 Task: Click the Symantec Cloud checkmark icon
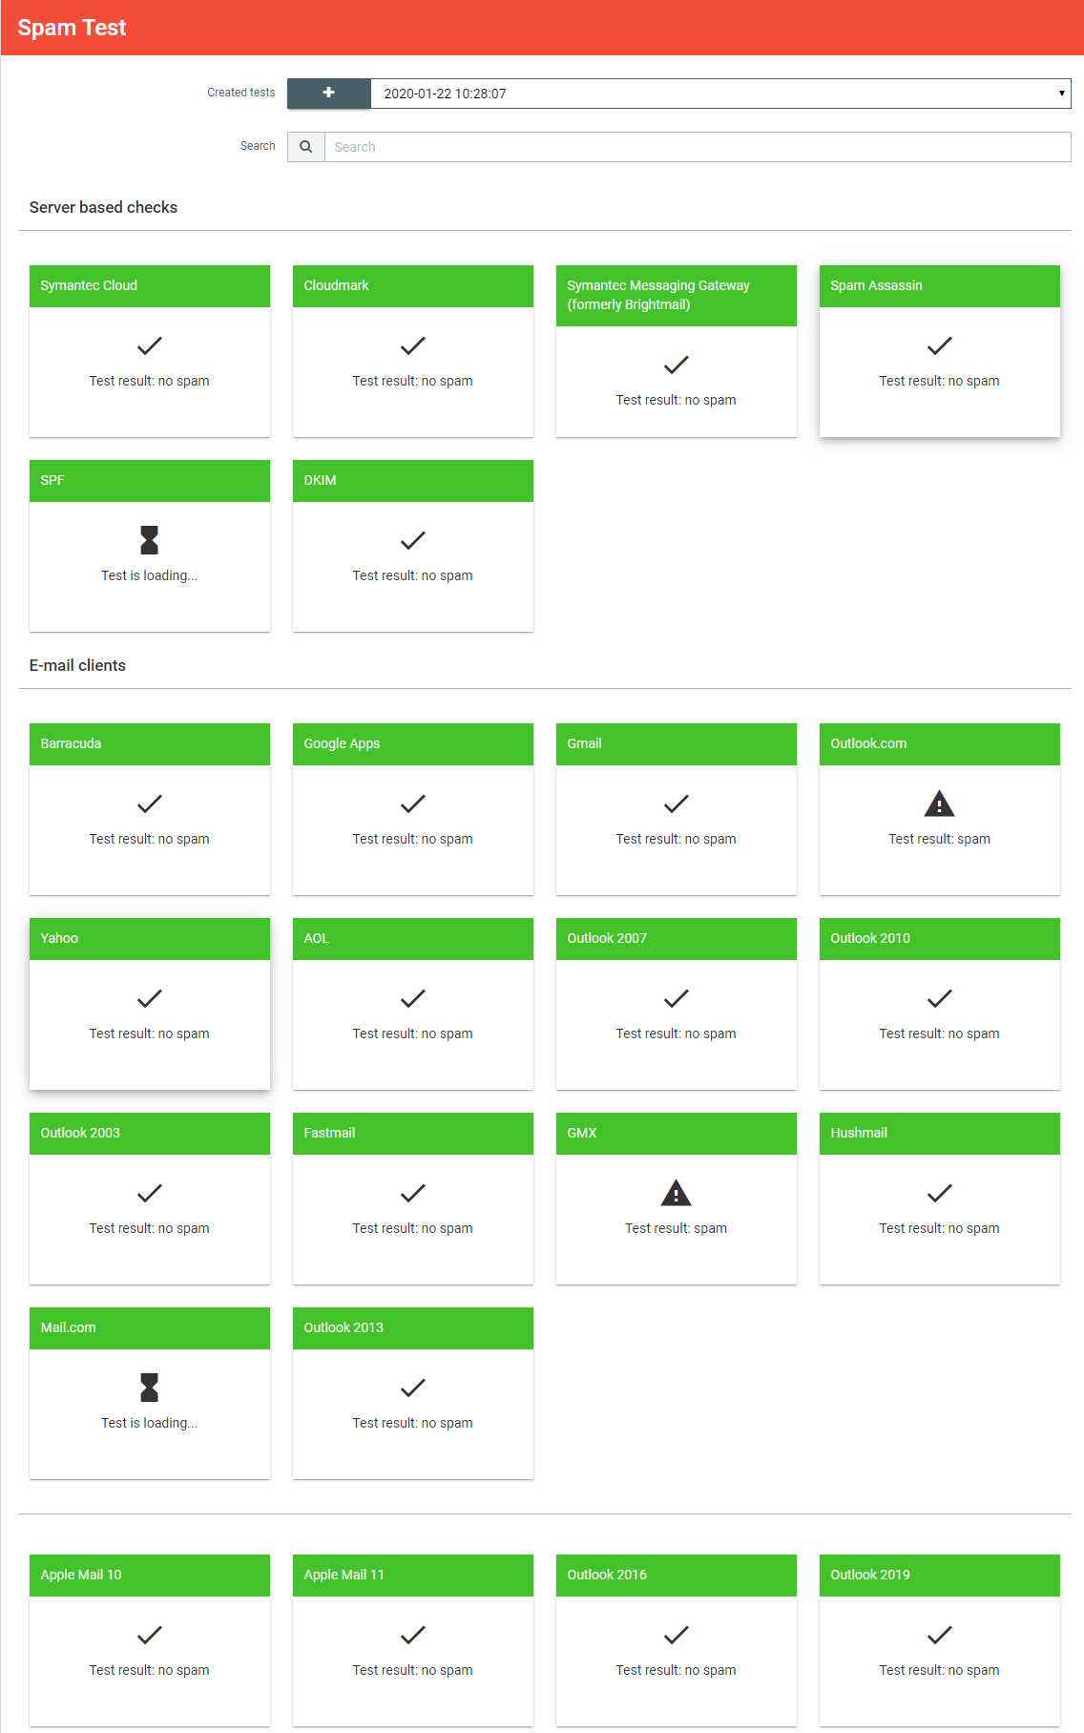tap(150, 345)
